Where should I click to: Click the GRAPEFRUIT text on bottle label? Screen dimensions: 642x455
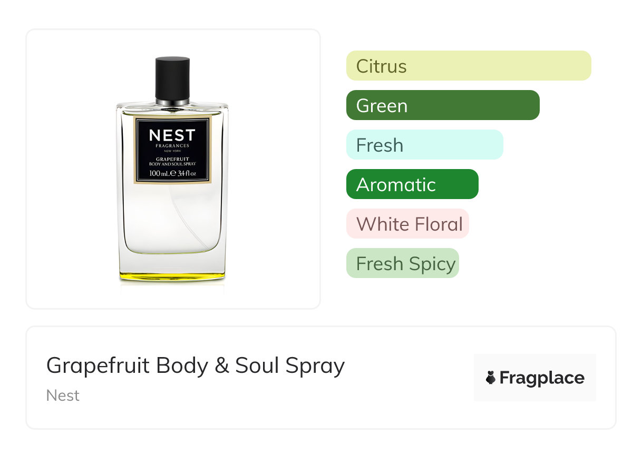coord(172,159)
